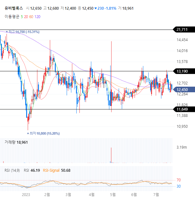Click the 13,190 resistance line label
The height and width of the screenshot is (206, 195).
pyautogui.click(x=184, y=71)
